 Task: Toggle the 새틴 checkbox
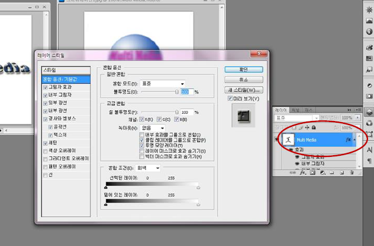click(46, 143)
